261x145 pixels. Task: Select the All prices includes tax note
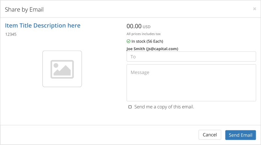pyautogui.click(x=144, y=34)
